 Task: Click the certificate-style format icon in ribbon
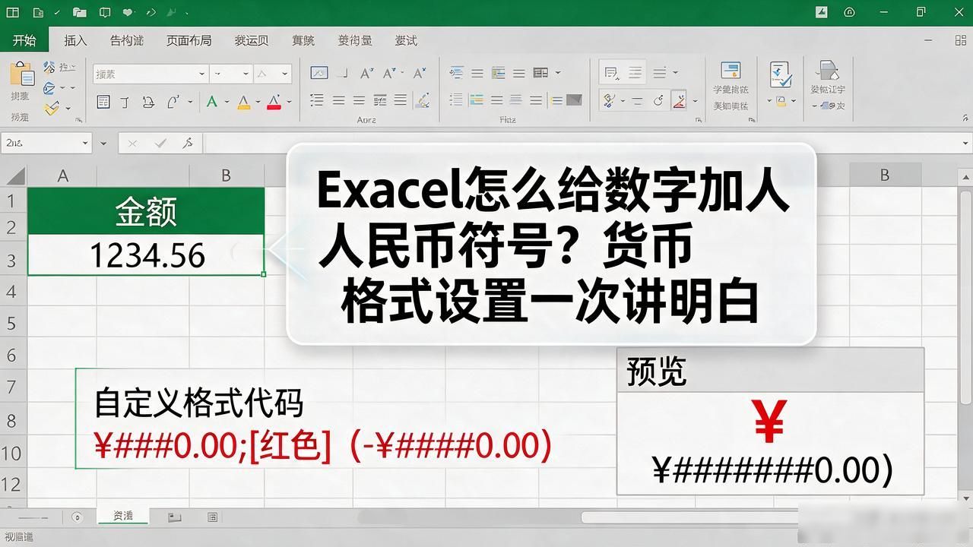coord(731,71)
